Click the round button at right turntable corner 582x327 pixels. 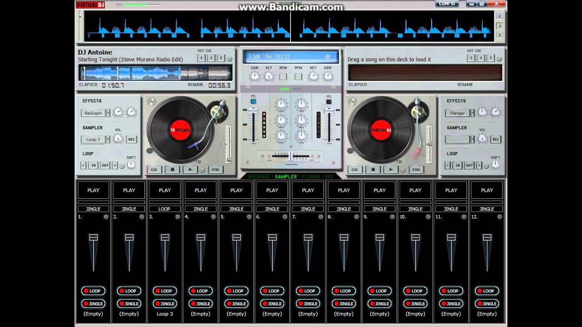pyautogui.click(x=353, y=101)
